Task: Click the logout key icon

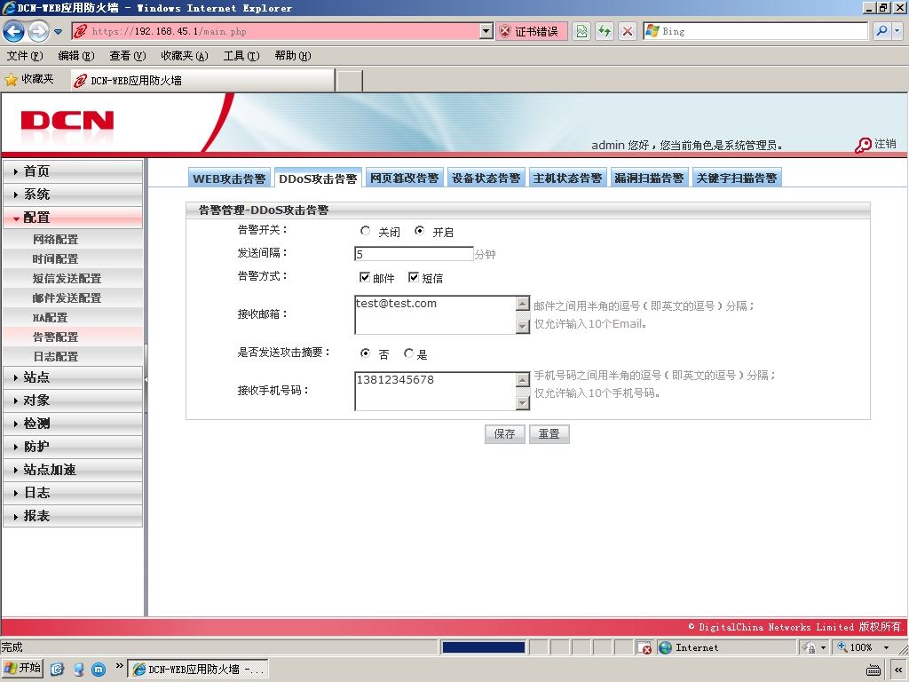Action: 863,145
